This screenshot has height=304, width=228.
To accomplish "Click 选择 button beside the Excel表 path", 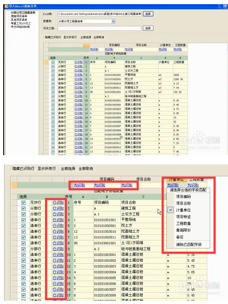I will pyautogui.click(x=148, y=14).
